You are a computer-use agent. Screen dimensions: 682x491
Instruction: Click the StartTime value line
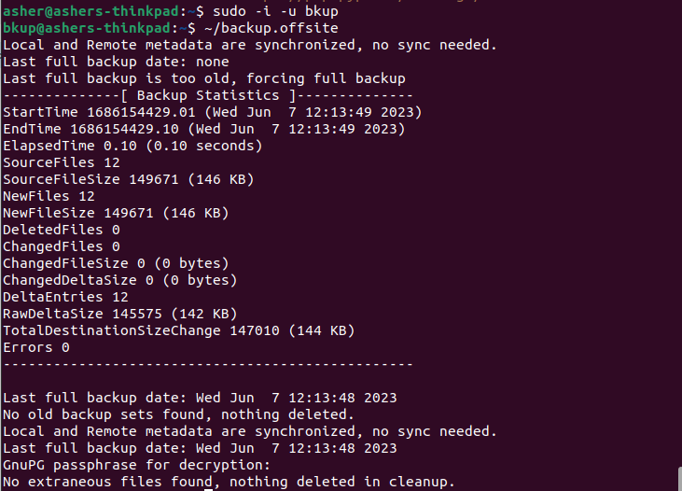click(x=213, y=112)
